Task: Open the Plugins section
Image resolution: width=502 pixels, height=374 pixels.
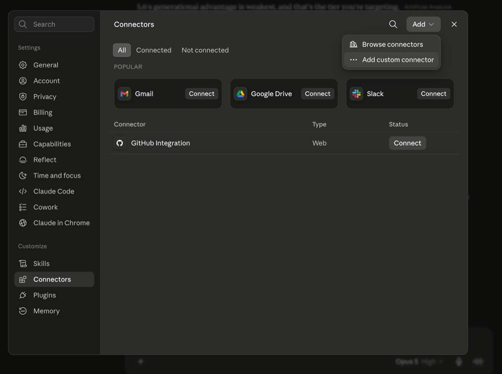Action: pyautogui.click(x=54, y=295)
